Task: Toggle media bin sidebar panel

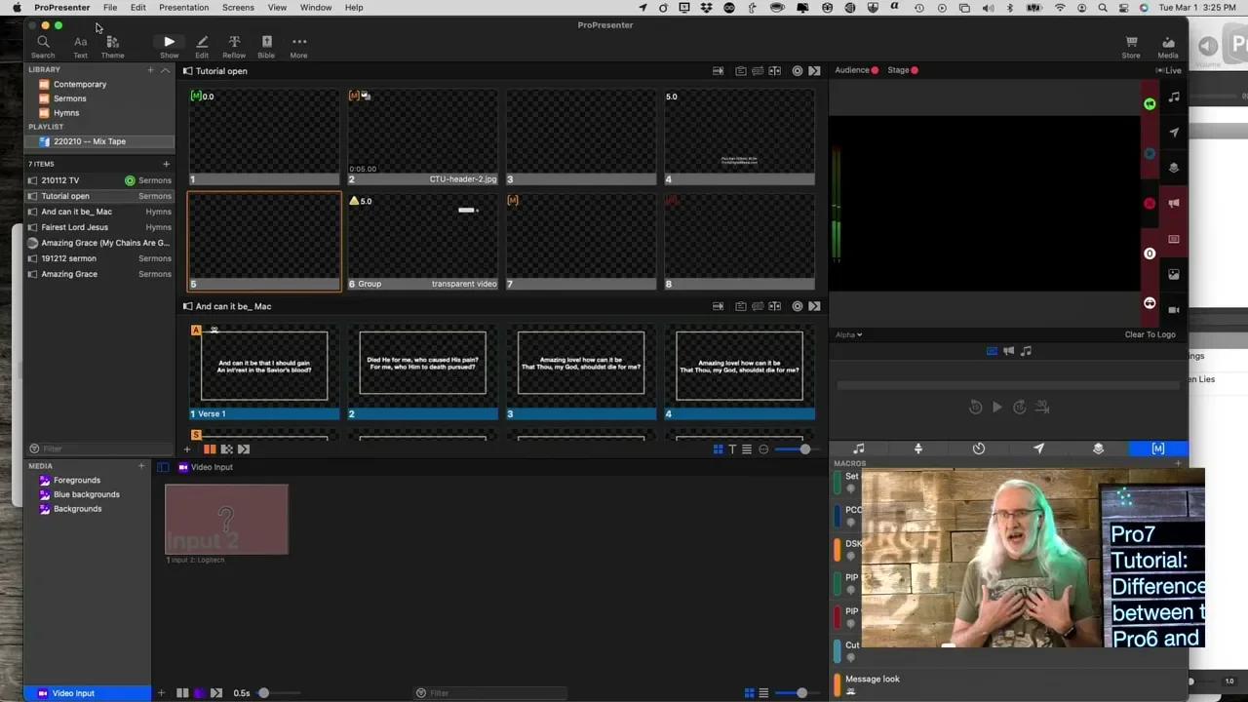Action: [163, 467]
